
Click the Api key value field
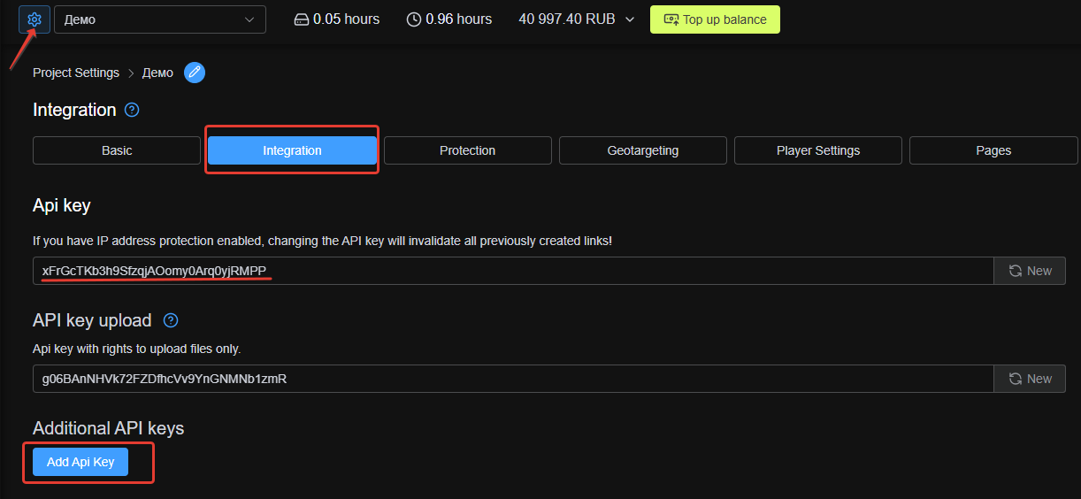point(513,271)
